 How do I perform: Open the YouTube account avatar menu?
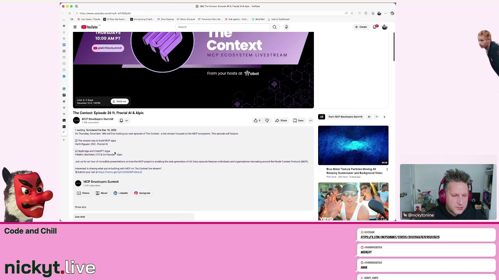(385, 27)
